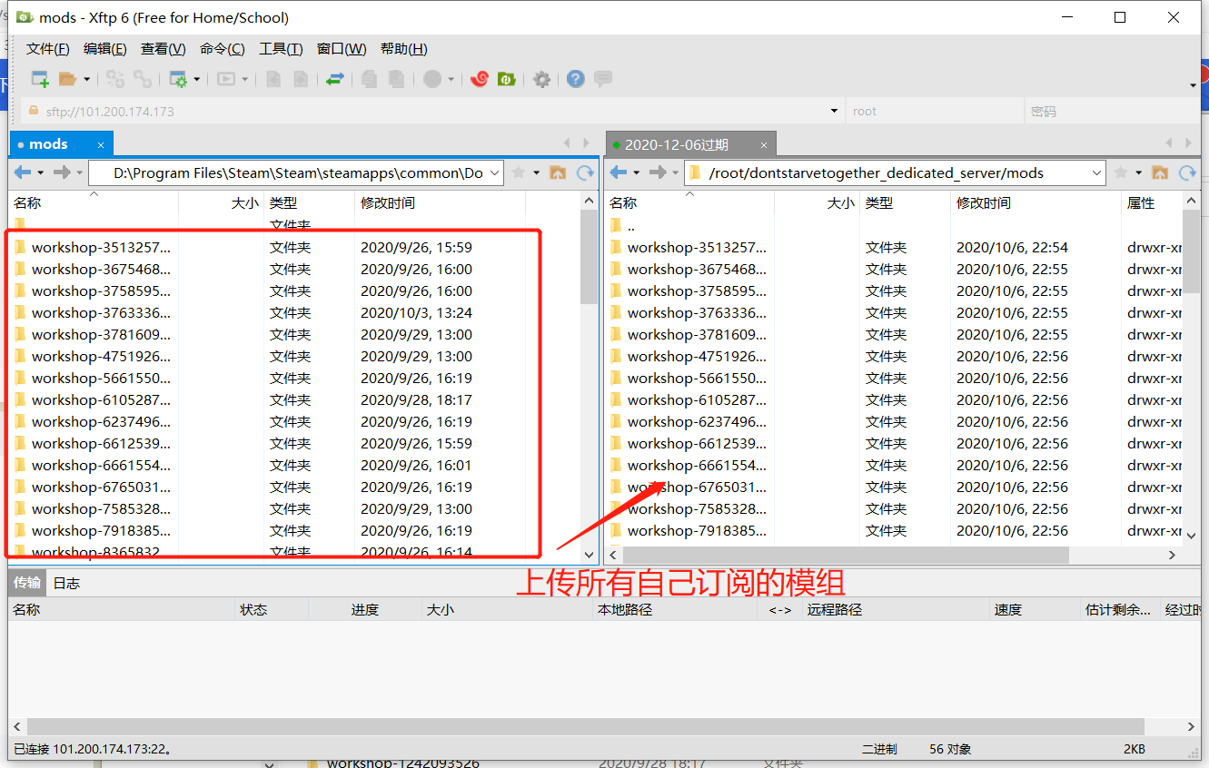Expand the remote path dropdown
The width and height of the screenshot is (1209, 768).
click(1096, 172)
